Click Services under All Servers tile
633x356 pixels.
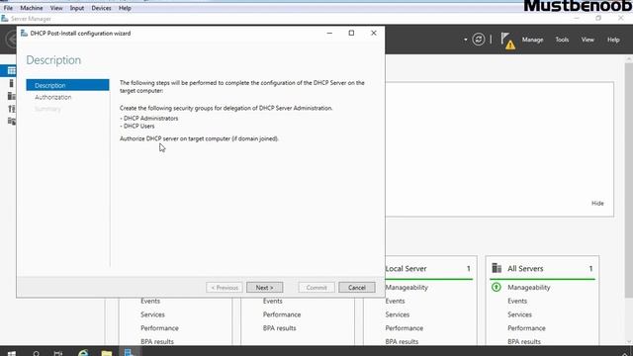point(519,314)
